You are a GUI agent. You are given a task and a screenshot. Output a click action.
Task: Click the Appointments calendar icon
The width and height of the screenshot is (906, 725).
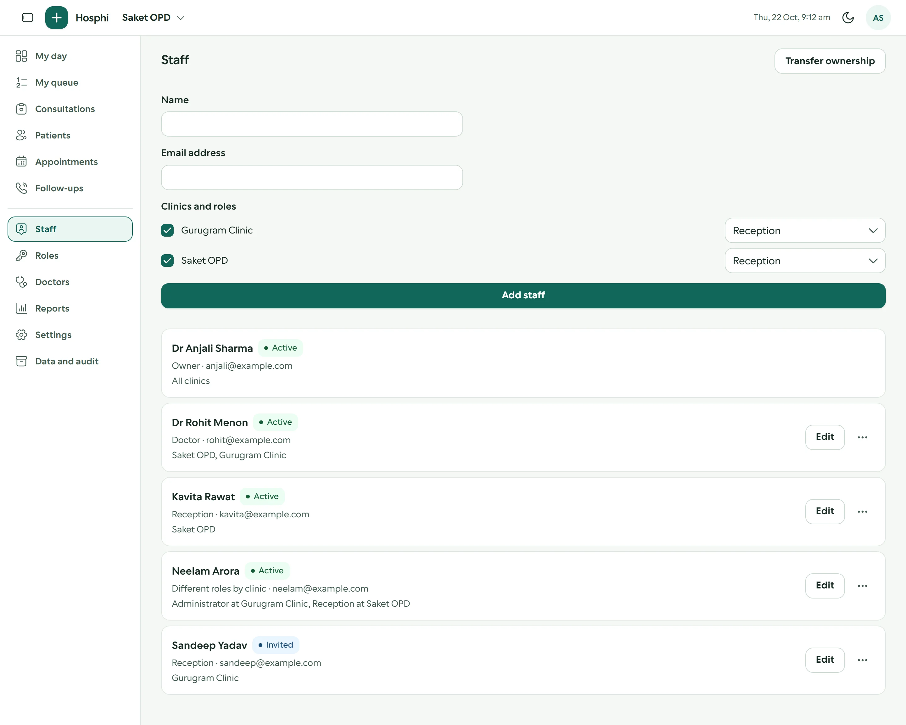pos(21,162)
